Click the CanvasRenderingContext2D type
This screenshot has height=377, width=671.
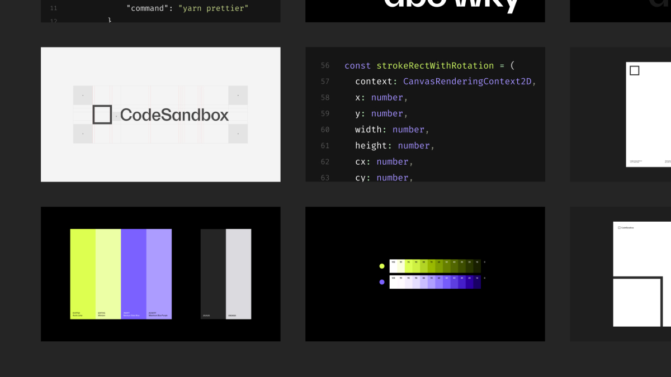pyautogui.click(x=469, y=82)
